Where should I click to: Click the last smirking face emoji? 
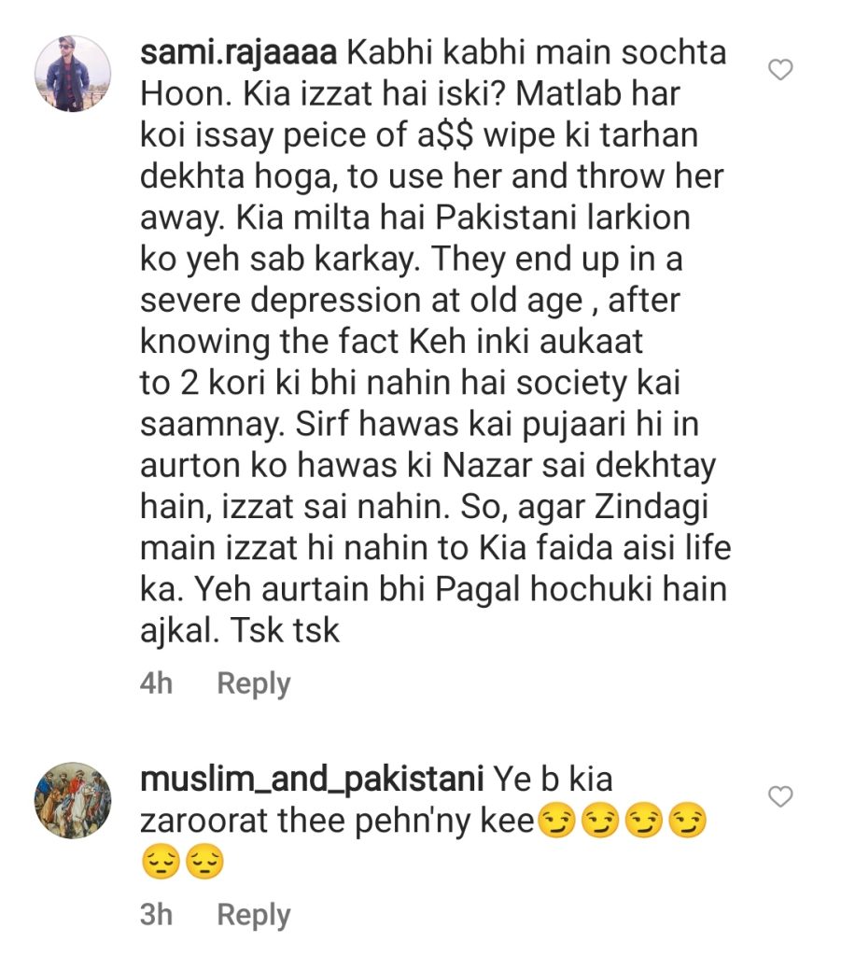[687, 822]
